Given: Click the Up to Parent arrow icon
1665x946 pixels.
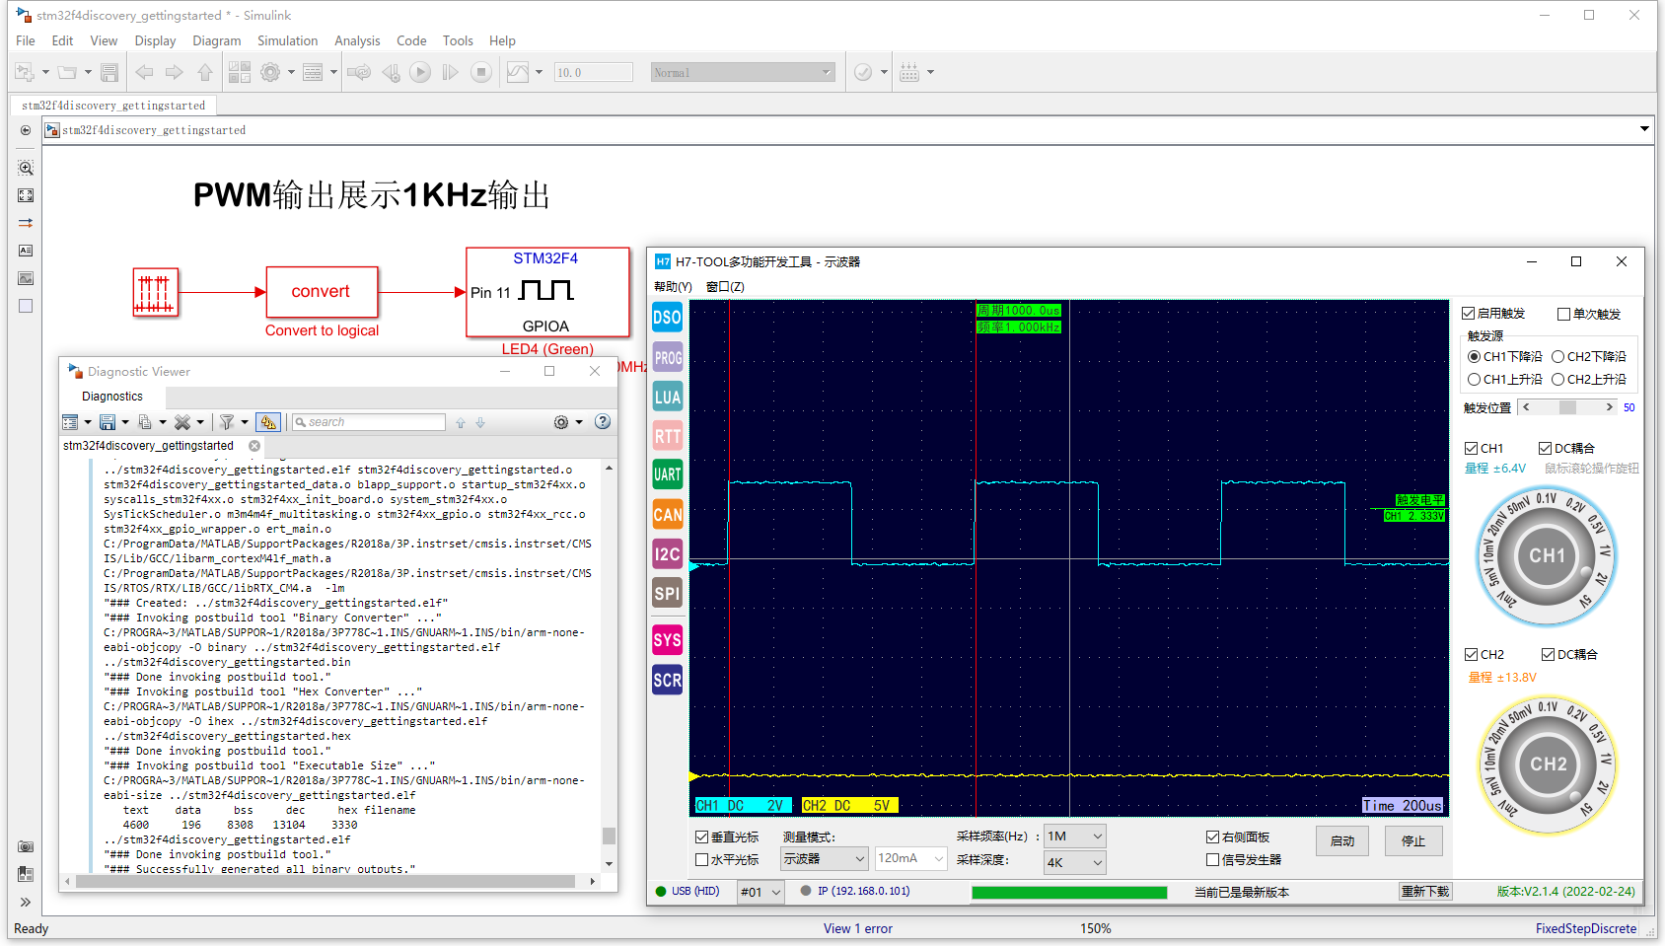Looking at the screenshot, I should point(205,72).
